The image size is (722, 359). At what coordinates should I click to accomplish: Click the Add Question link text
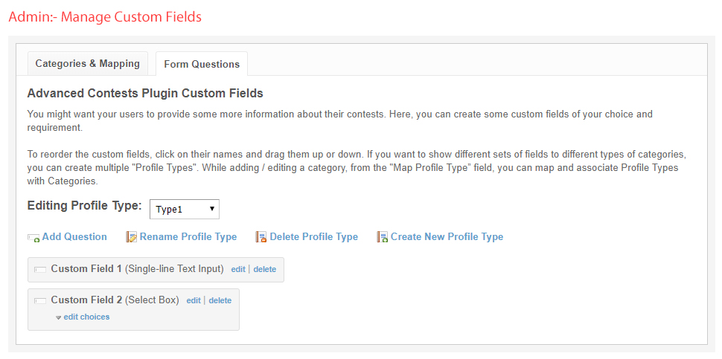(74, 237)
